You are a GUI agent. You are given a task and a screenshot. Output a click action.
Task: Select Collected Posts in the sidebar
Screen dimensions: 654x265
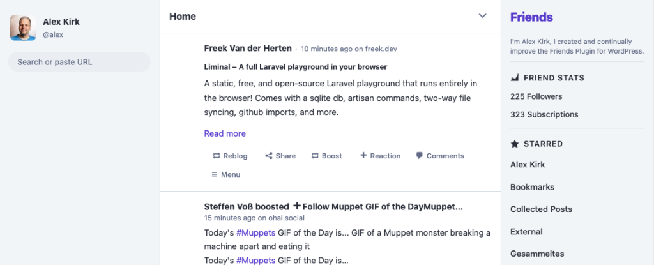tap(541, 209)
